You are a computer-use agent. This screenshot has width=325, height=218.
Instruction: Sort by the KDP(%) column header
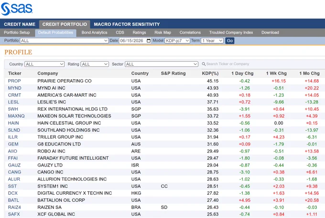[x=210, y=73]
